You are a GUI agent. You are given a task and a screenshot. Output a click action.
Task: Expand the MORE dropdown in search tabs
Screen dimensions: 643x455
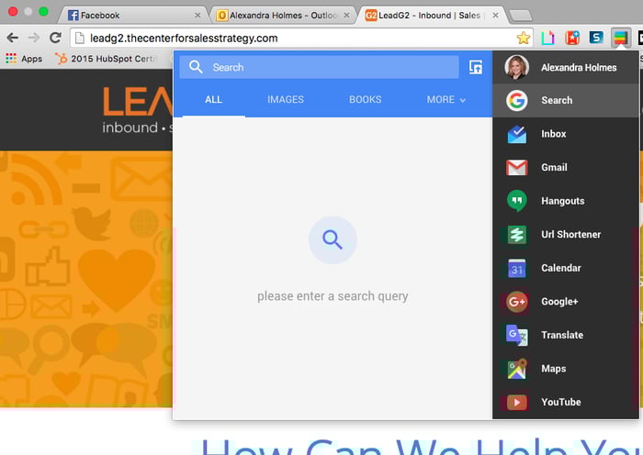pyautogui.click(x=446, y=100)
